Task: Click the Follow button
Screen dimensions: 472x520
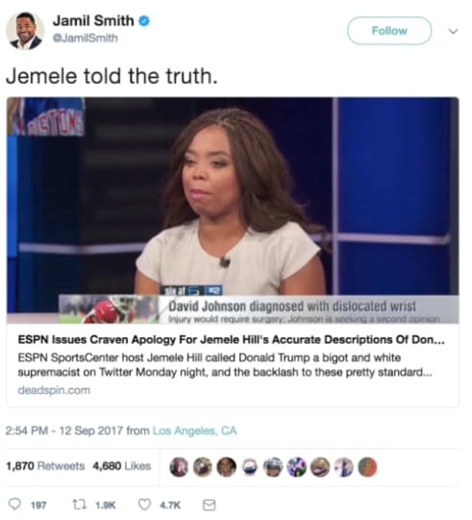Action: [389, 31]
